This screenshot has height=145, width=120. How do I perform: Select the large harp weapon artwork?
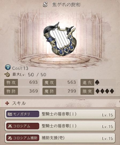click(x=60, y=39)
